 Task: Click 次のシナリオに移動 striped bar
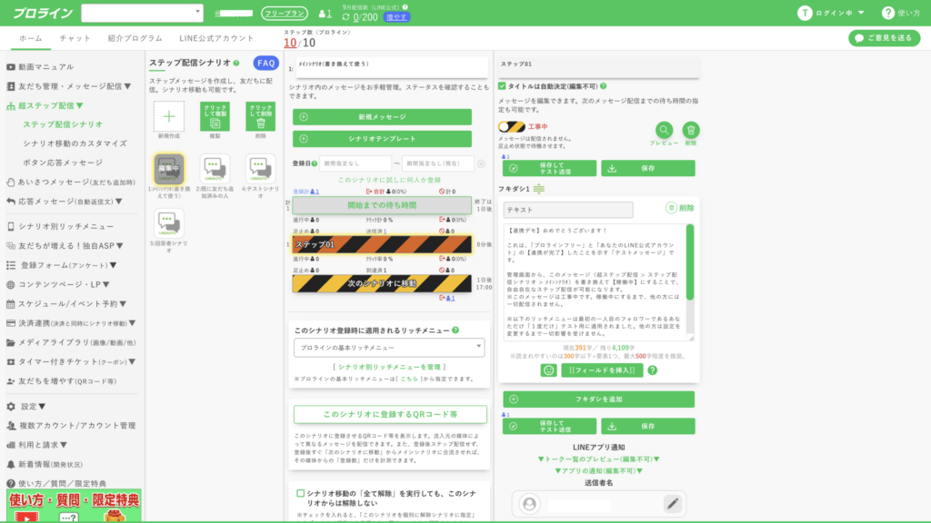pos(383,283)
